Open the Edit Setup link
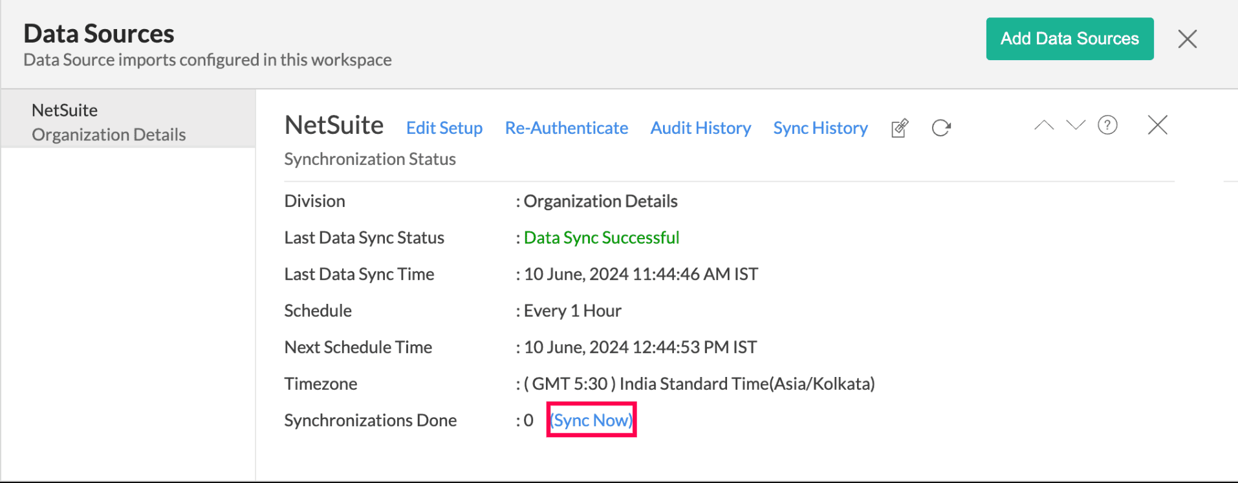 tap(444, 128)
